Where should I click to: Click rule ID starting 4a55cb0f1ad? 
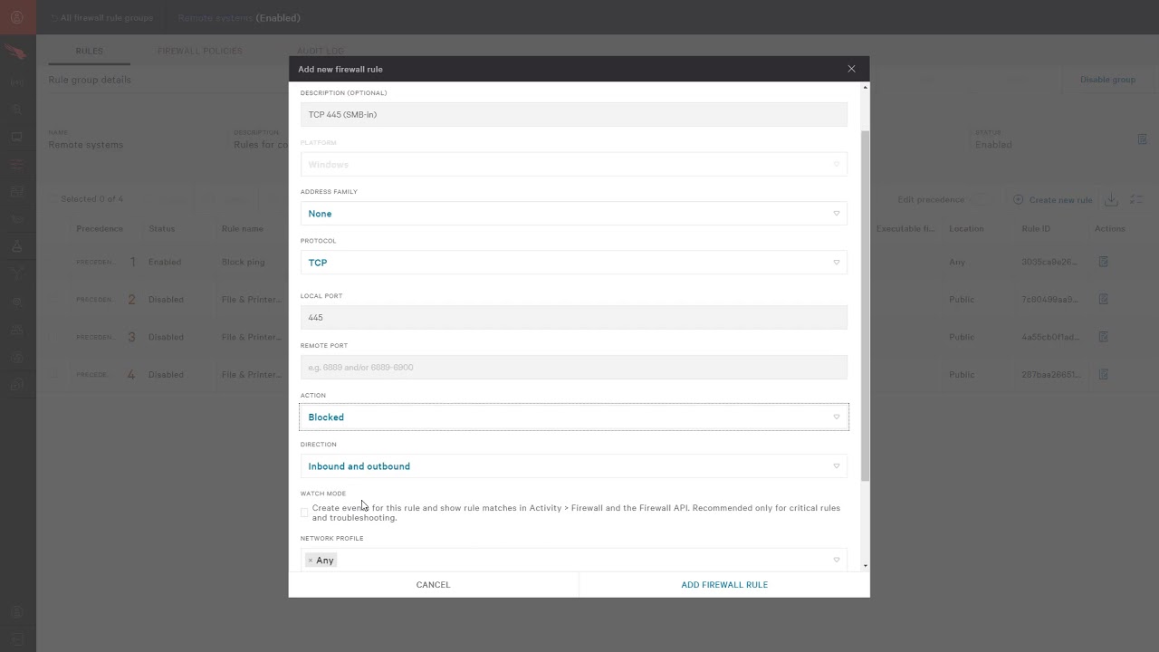[x=1050, y=337]
